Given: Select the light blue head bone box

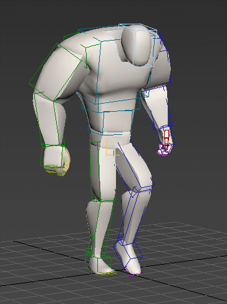Looking at the screenshot, I should click(137, 46).
